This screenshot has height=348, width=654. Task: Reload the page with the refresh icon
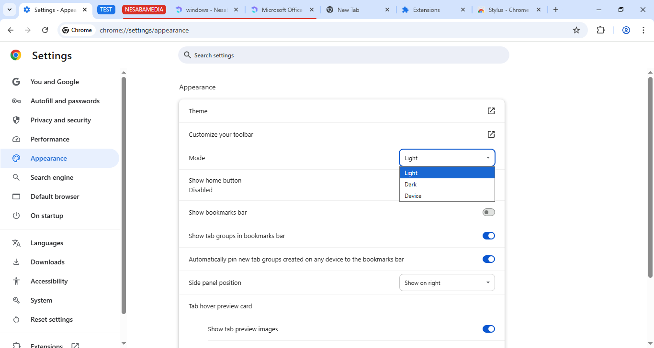point(45,30)
